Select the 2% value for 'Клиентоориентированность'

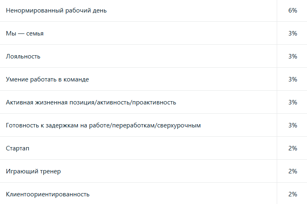[293, 194]
